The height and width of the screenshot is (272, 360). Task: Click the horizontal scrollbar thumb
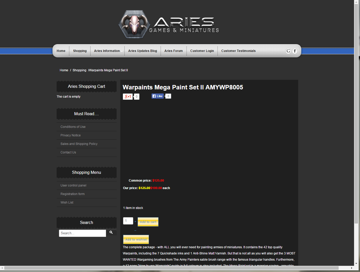tap(171, 268)
